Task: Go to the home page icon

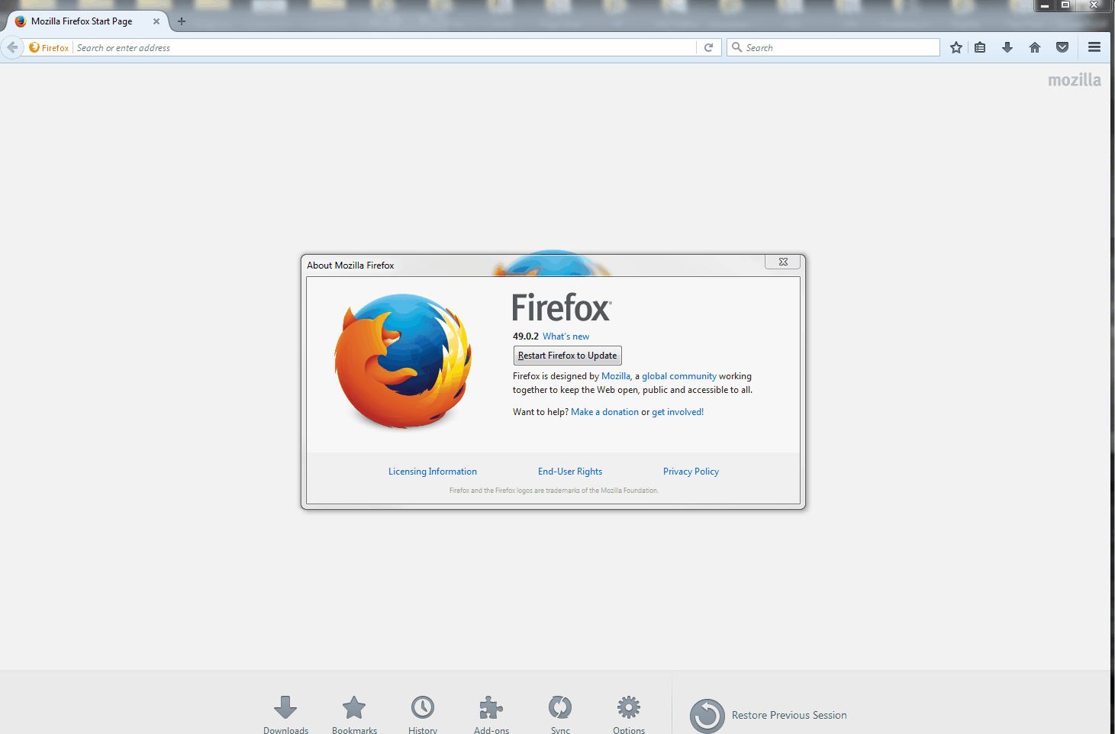Action: [x=1035, y=47]
